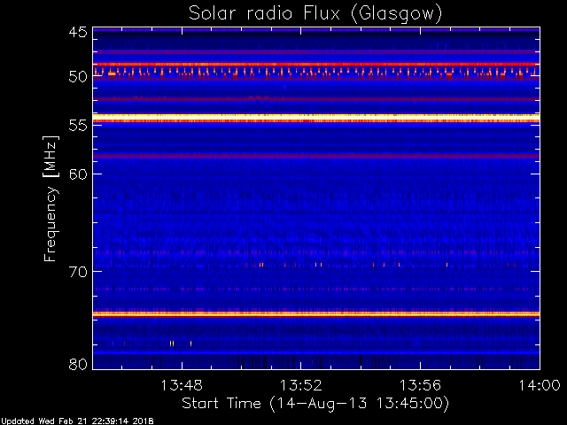Click the dotted red band just above 50 MHz
Image resolution: width=567 pixels, height=425 pixels.
(315, 71)
